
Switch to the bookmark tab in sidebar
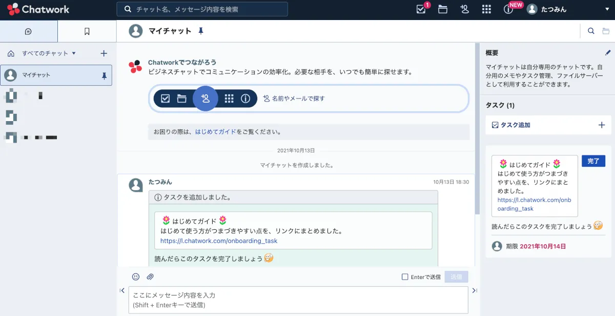[87, 31]
